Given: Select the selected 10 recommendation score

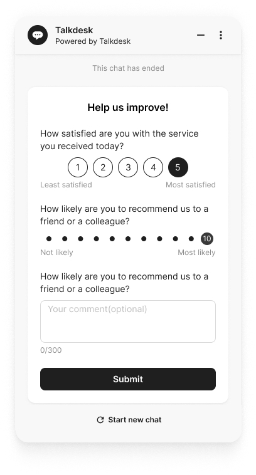Looking at the screenshot, I should [207, 239].
